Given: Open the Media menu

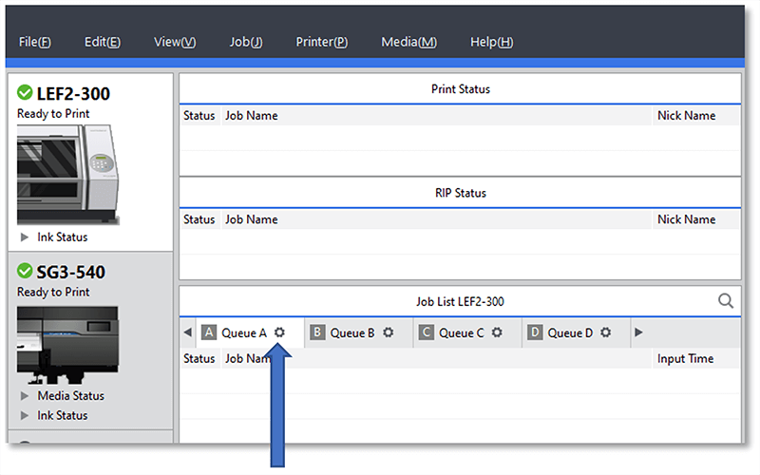Looking at the screenshot, I should [x=408, y=42].
